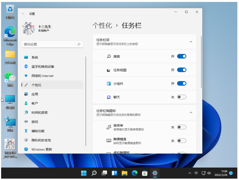Turn on the 笔菜单 toggle
This screenshot has height=180, width=239.
[x=181, y=127]
